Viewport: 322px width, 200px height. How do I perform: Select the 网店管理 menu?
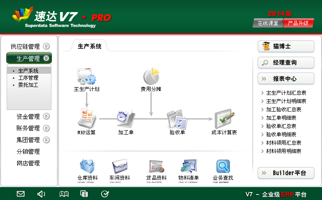[x=28, y=163]
